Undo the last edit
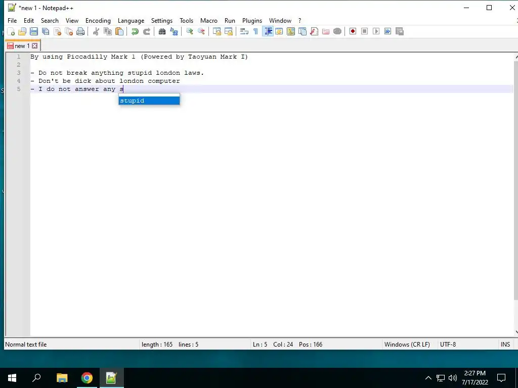Viewport: 518px width, 388px height. (x=135, y=31)
